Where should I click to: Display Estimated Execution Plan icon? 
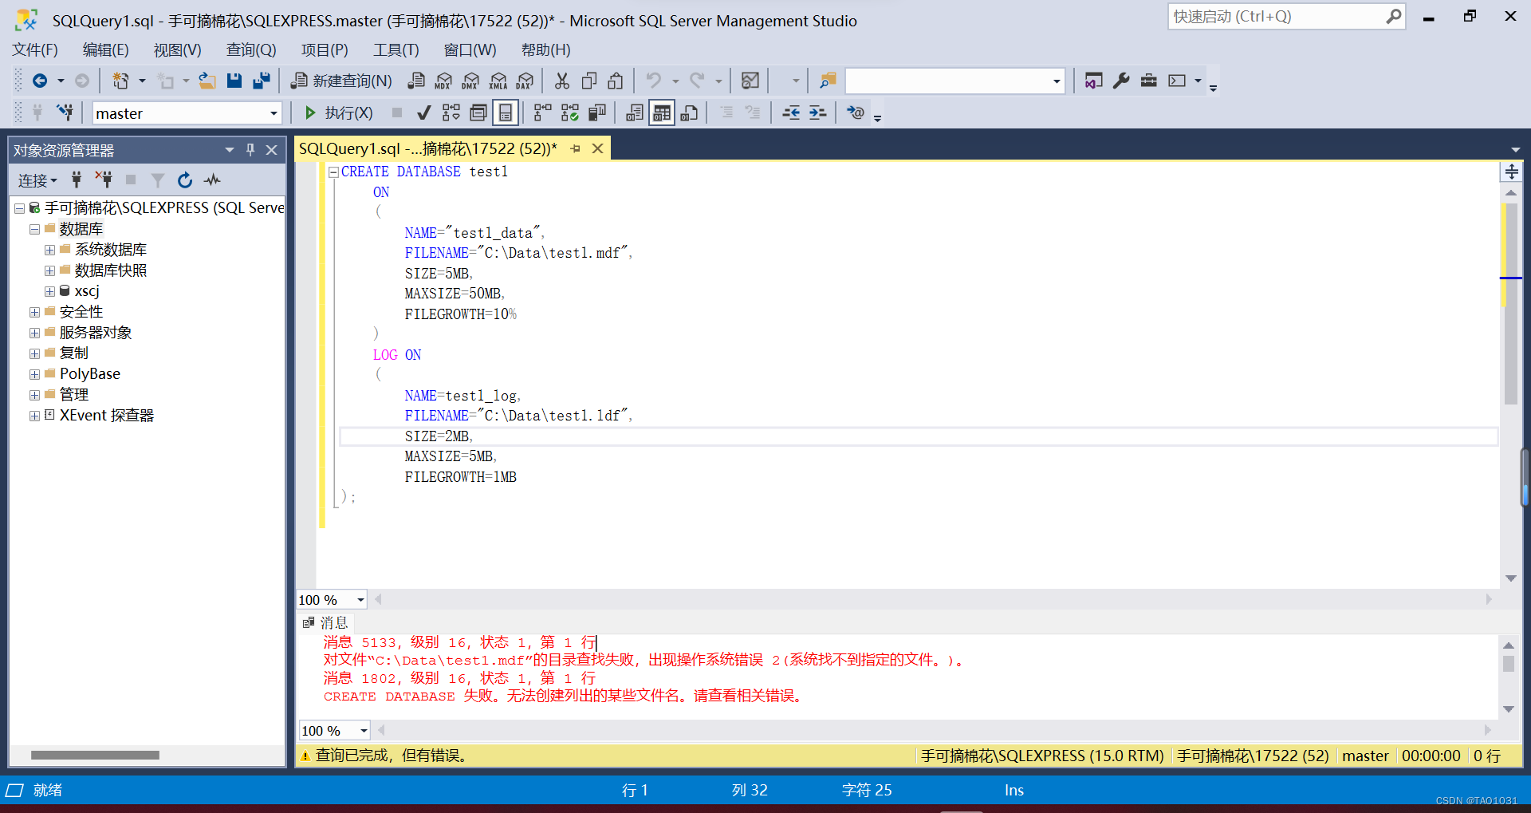click(451, 113)
